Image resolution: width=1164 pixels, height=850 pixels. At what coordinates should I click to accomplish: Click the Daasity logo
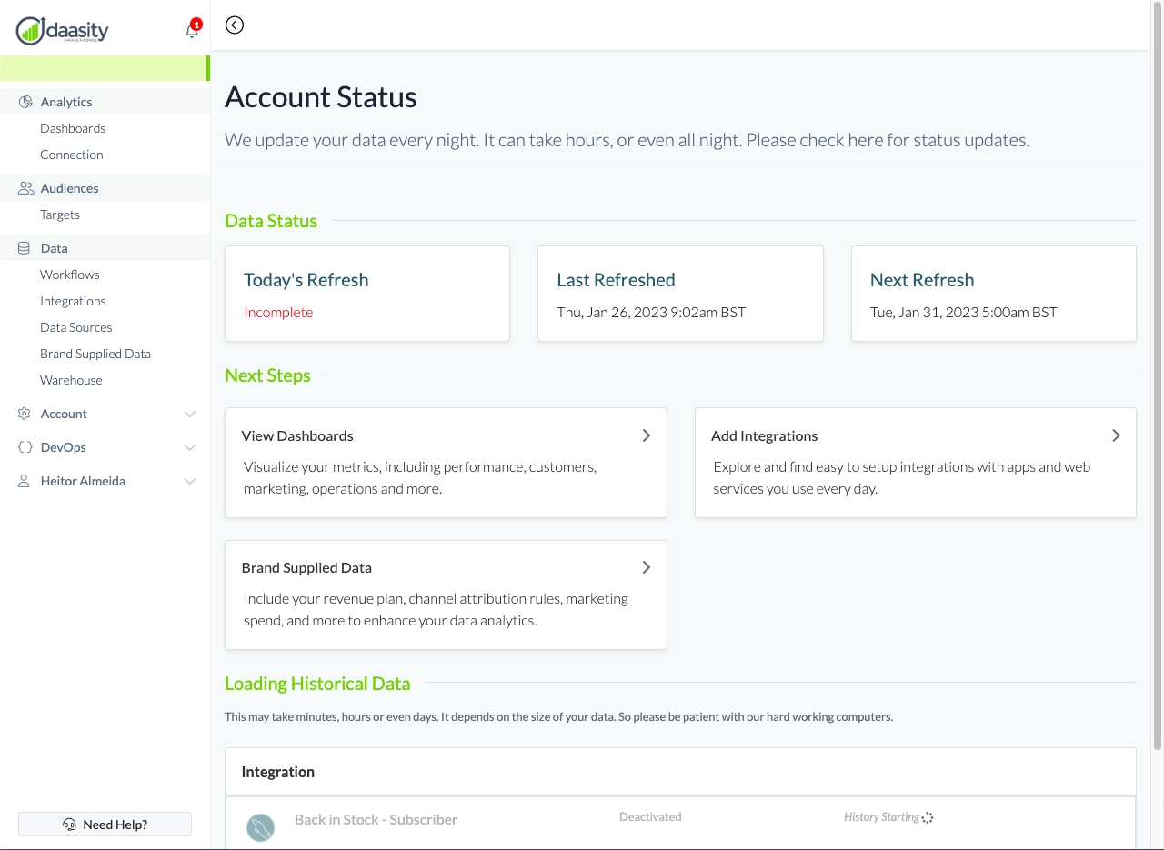point(63,30)
